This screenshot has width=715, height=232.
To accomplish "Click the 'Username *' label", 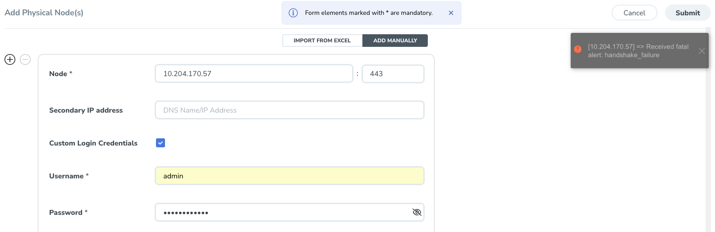I will pos(69,176).
